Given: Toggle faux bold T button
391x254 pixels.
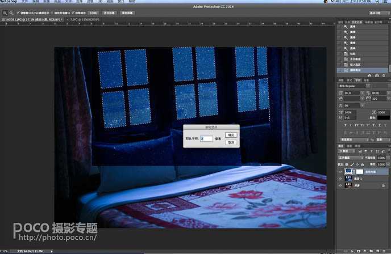Looking at the screenshot, I should coord(346,125).
